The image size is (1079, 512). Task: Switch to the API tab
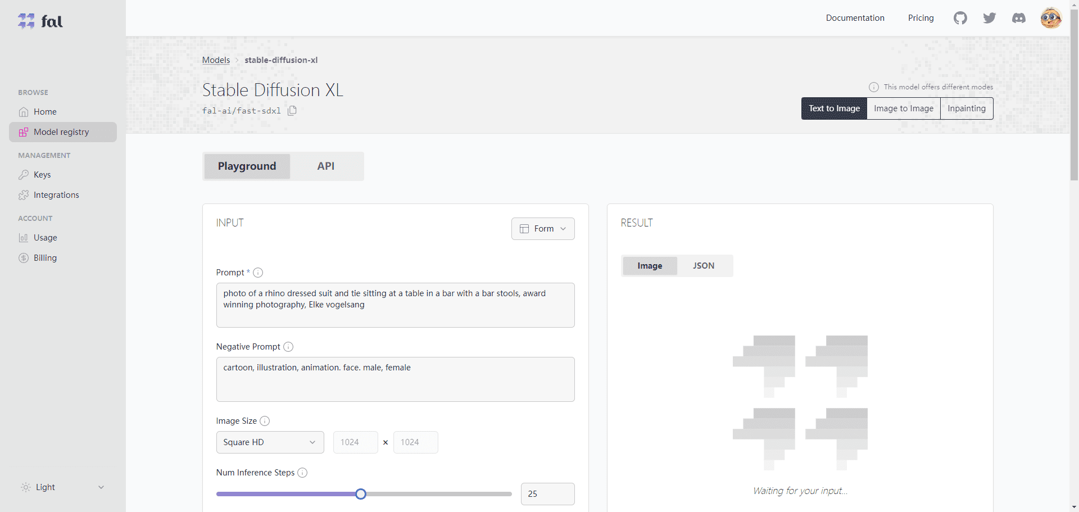[326, 166]
